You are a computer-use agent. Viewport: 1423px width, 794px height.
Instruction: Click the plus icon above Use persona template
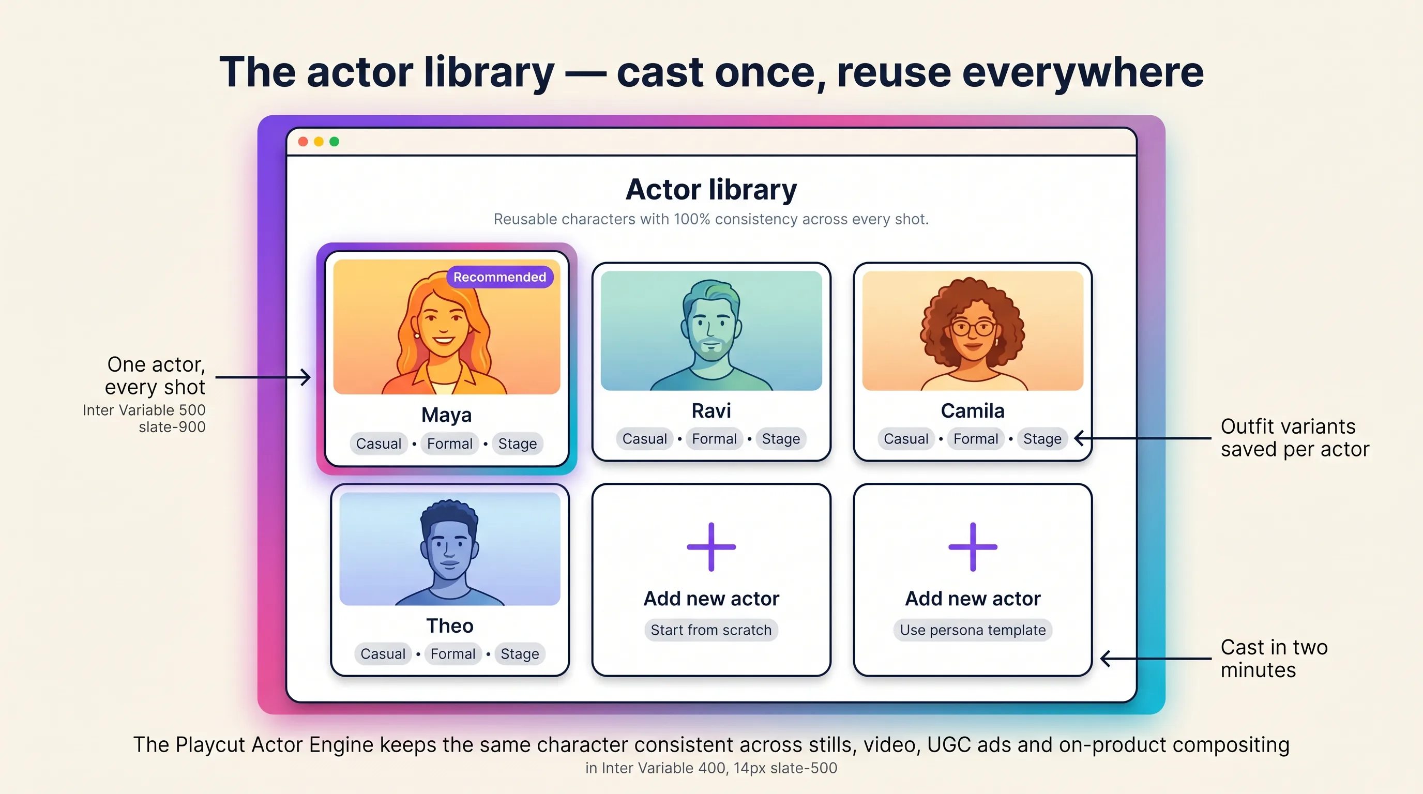coord(972,546)
